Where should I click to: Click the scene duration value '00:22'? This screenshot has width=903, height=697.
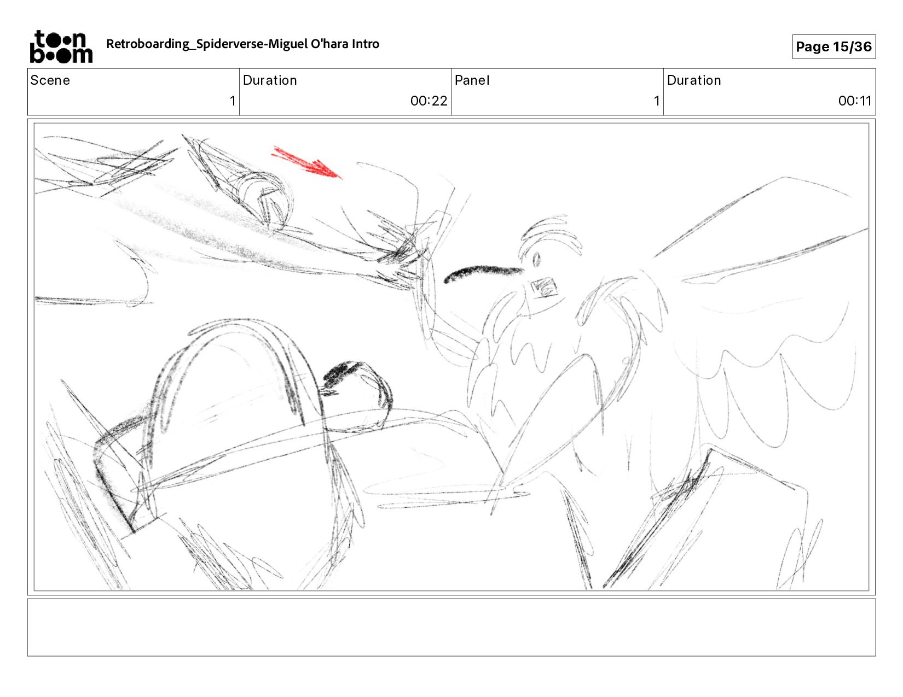(429, 101)
